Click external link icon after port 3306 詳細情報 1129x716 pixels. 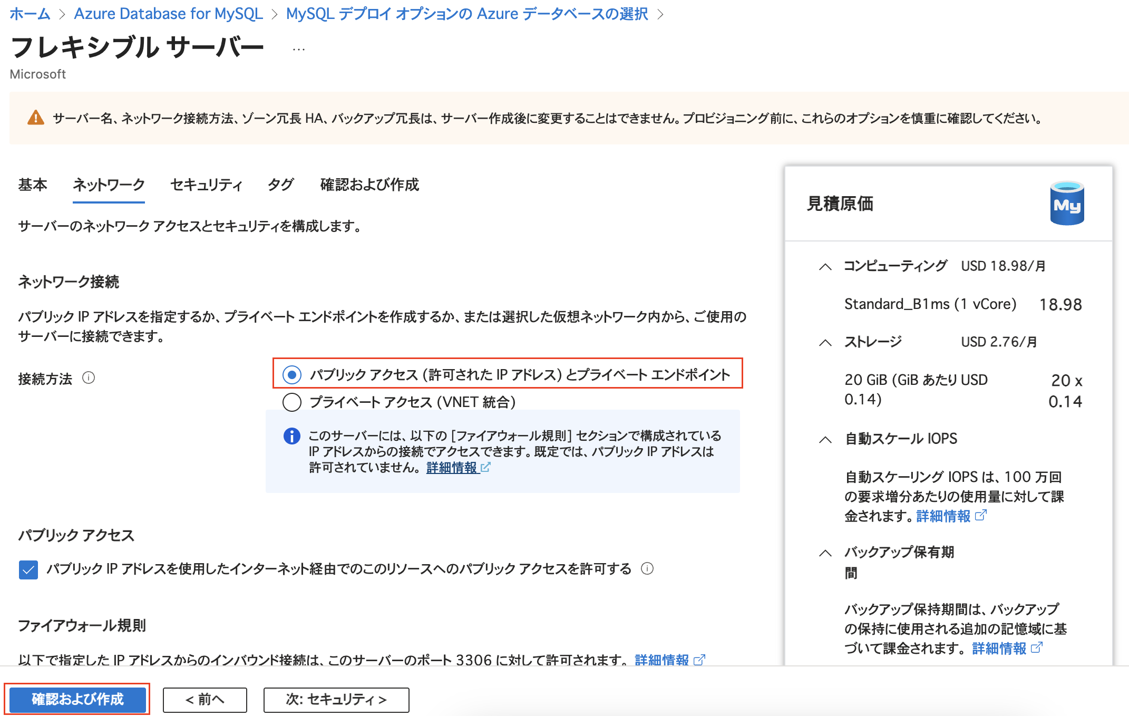(x=699, y=660)
